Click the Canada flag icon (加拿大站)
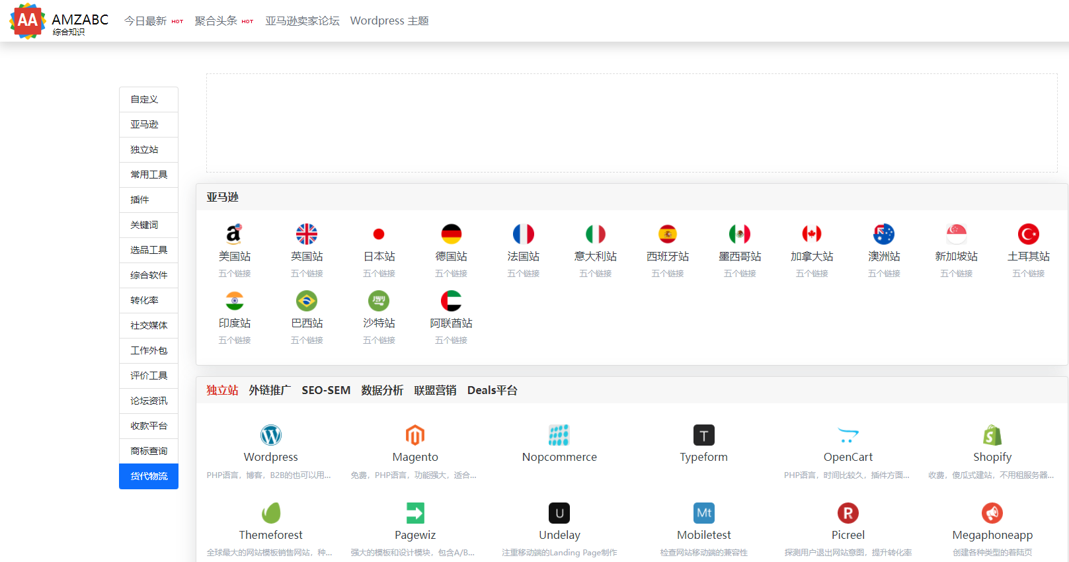The width and height of the screenshot is (1069, 562). pos(812,234)
